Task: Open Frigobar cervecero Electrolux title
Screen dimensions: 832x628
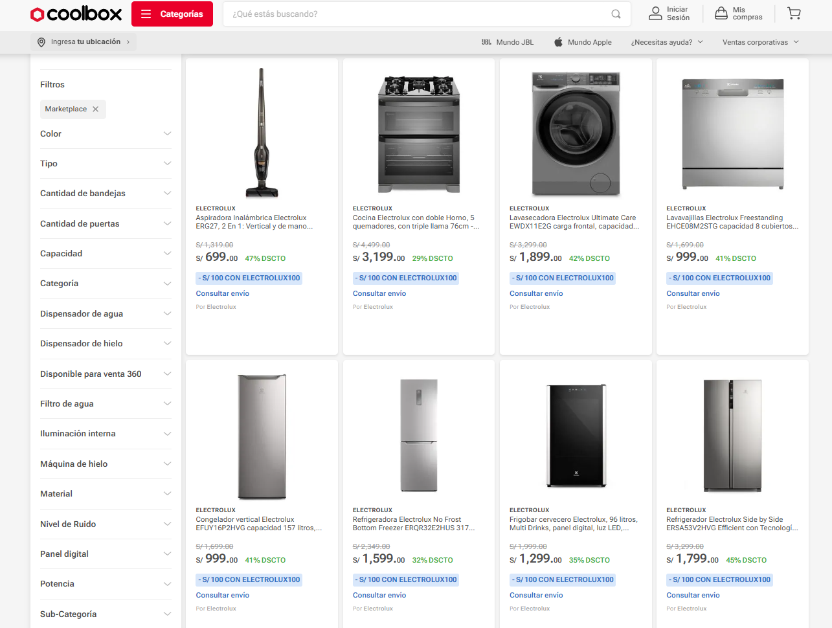Action: pos(574,524)
